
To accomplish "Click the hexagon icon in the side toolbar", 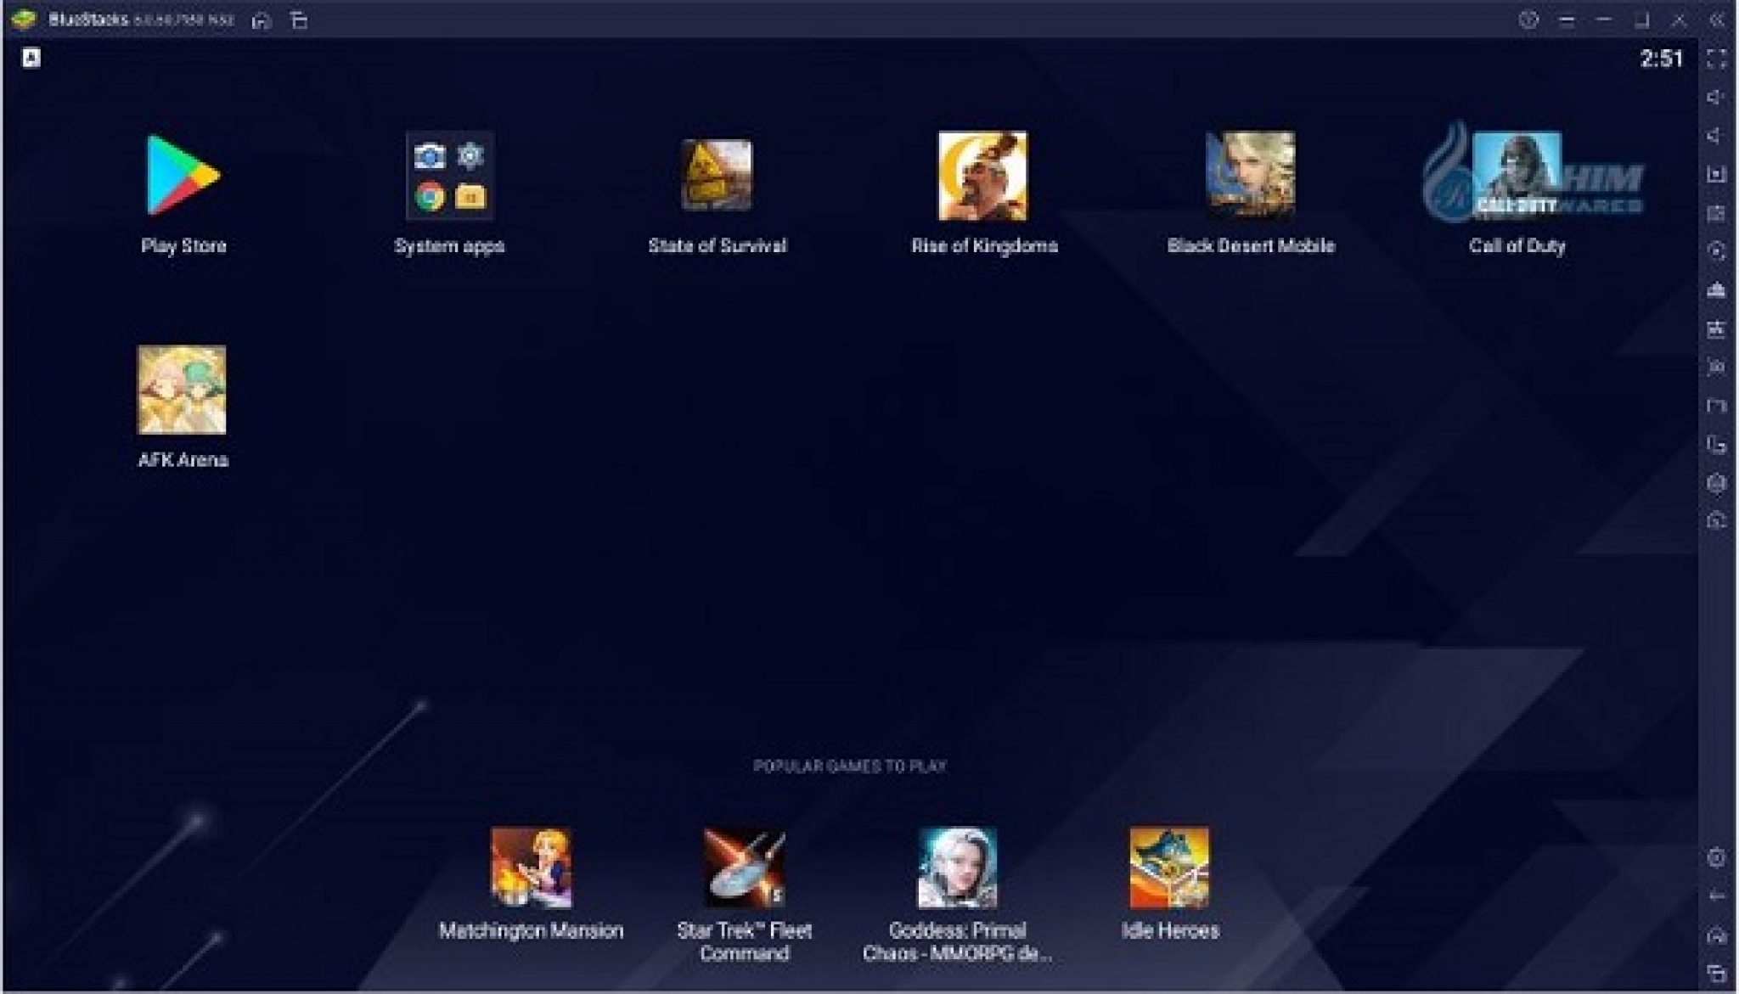I will [1716, 483].
